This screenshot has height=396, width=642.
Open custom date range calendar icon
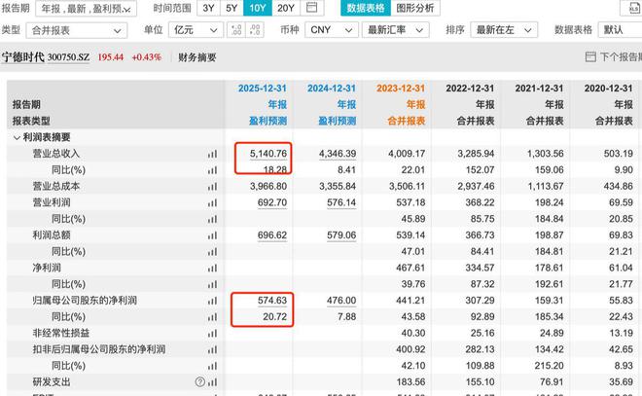coord(312,8)
